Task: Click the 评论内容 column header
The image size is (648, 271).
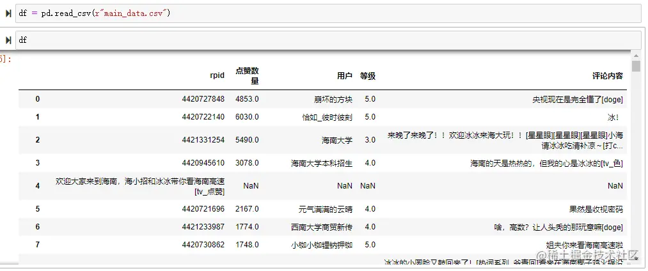Action: 608,75
